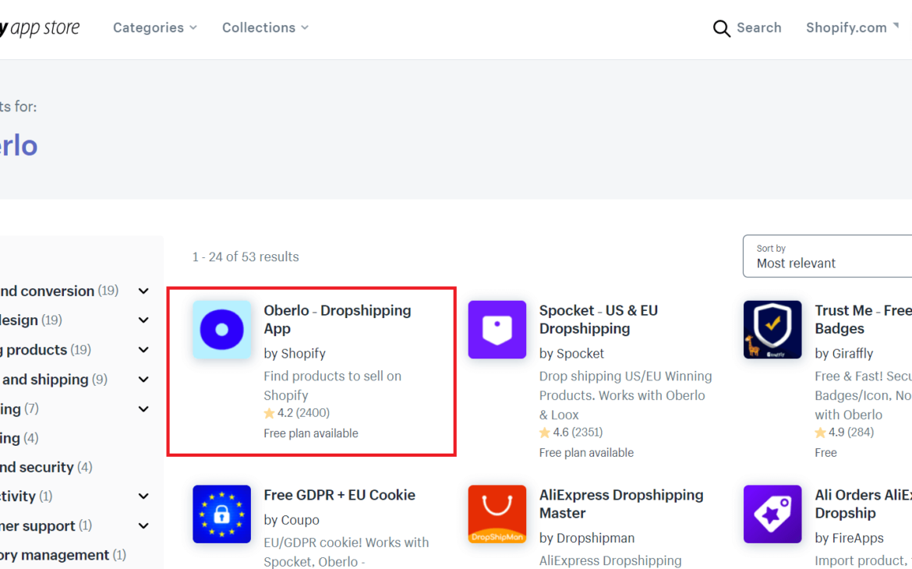
Task: Click the magnifying glass search icon
Action: 721,28
